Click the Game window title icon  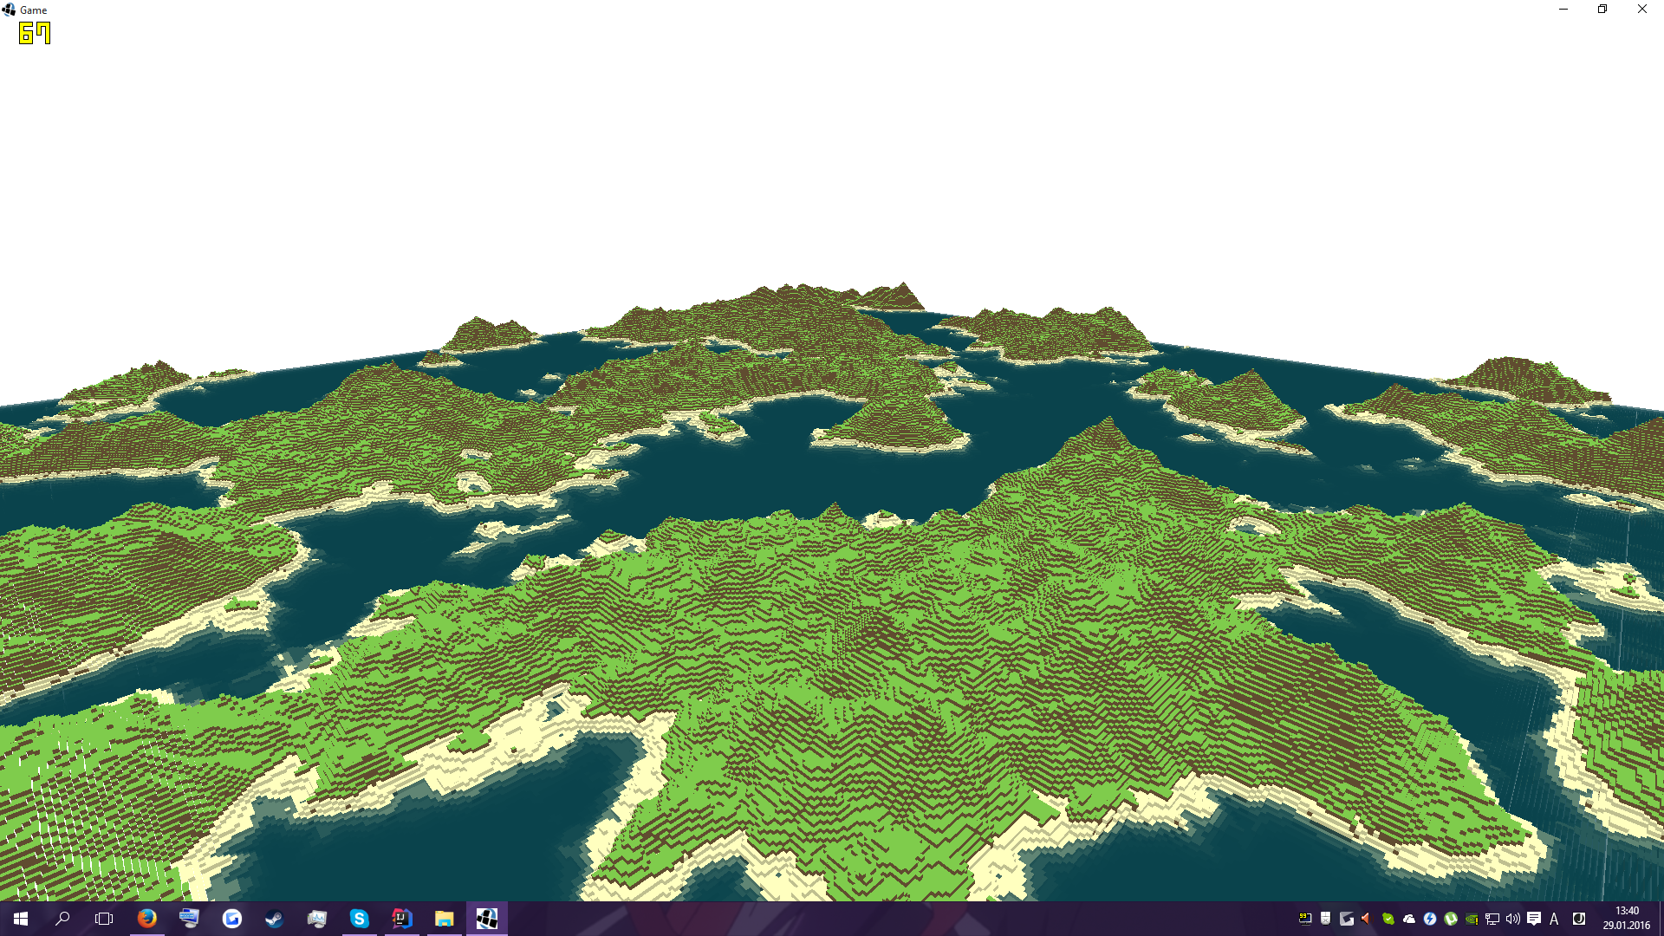tap(10, 10)
